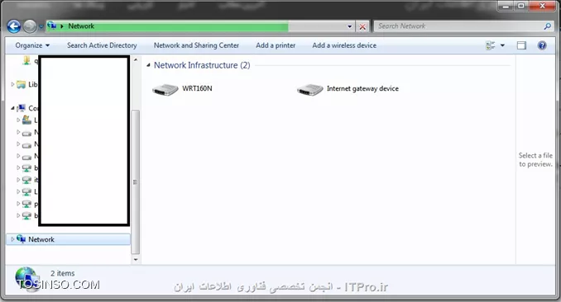This screenshot has height=302, width=561.
Task: Select the Internet gateway device icon
Action: point(309,89)
